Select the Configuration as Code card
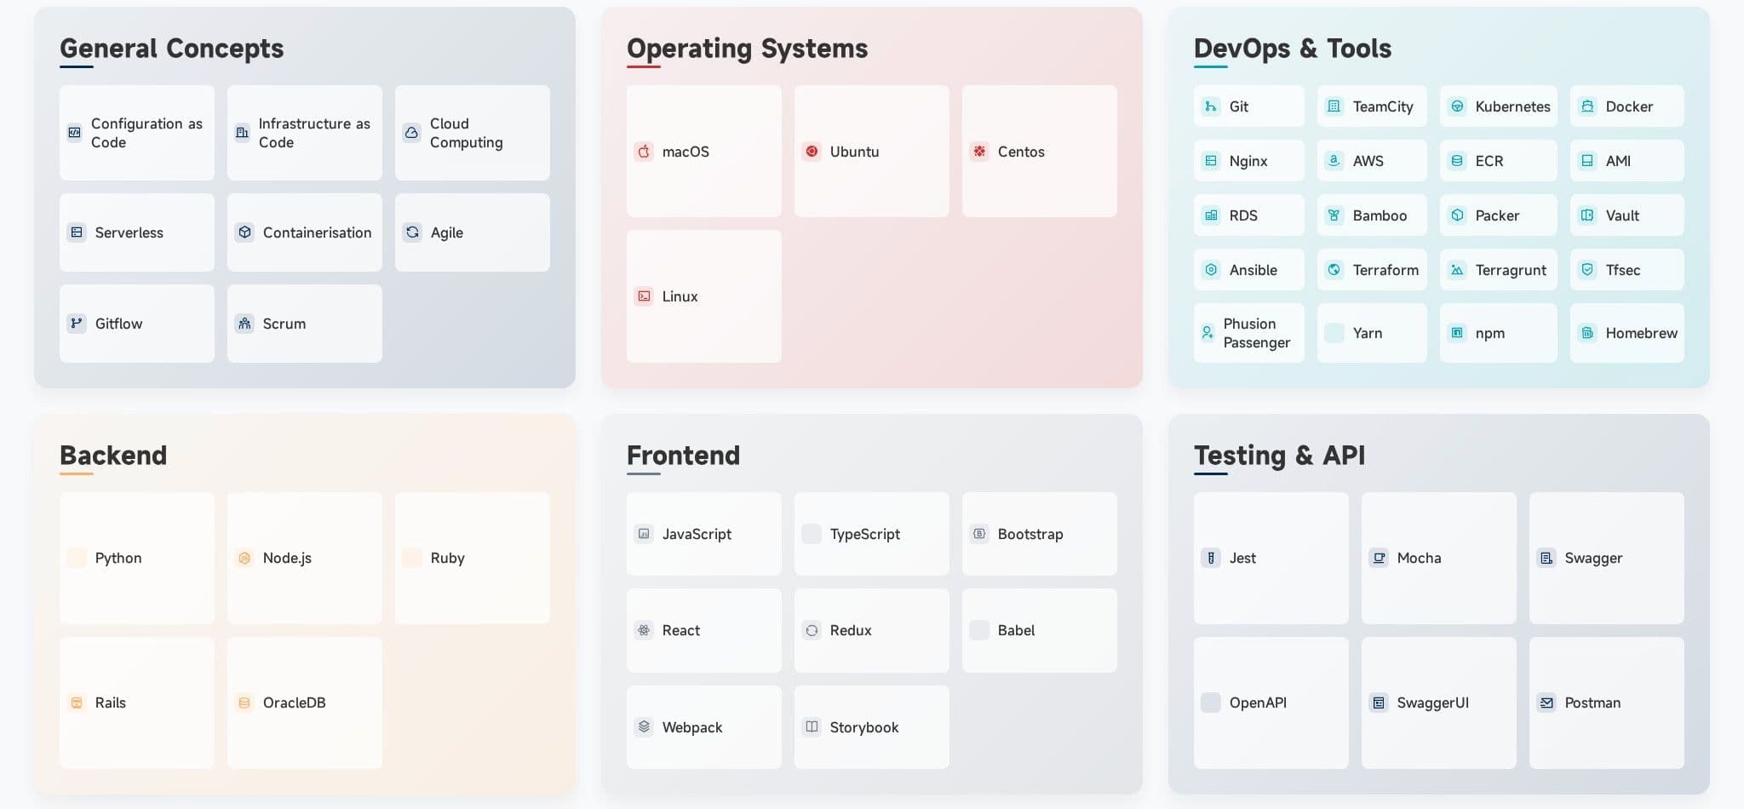The width and height of the screenshot is (1744, 809). tap(136, 133)
